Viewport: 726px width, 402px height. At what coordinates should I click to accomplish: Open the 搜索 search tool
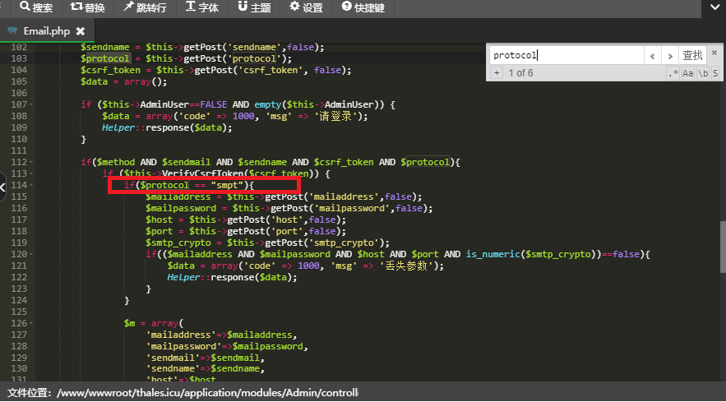(36, 8)
